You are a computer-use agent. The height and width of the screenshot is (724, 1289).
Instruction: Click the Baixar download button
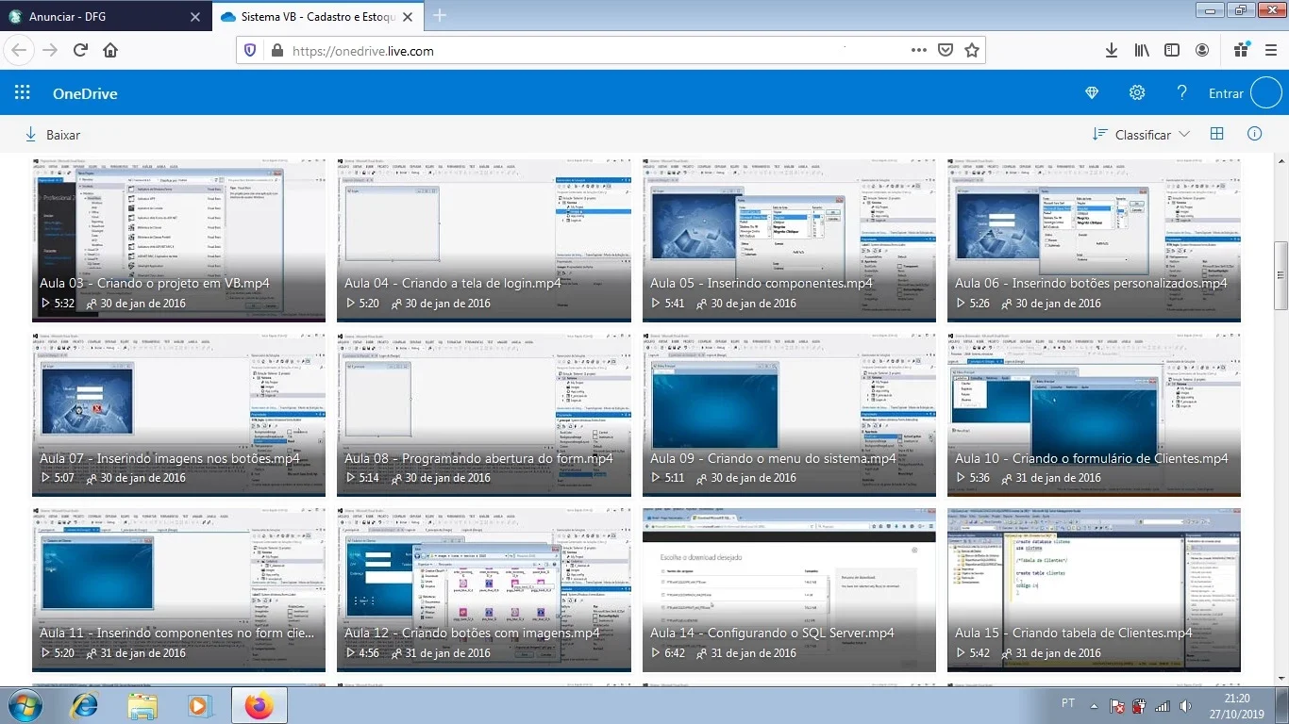tap(52, 135)
